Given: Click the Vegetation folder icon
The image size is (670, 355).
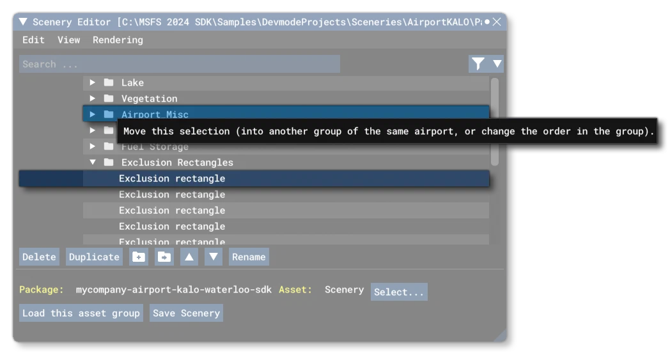Looking at the screenshot, I should click(109, 98).
